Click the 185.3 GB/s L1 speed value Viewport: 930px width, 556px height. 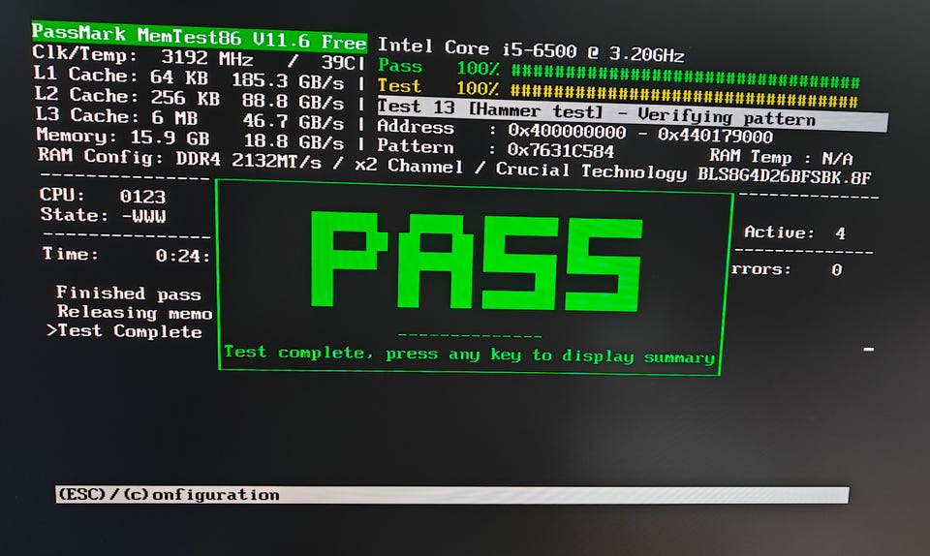click(x=287, y=81)
